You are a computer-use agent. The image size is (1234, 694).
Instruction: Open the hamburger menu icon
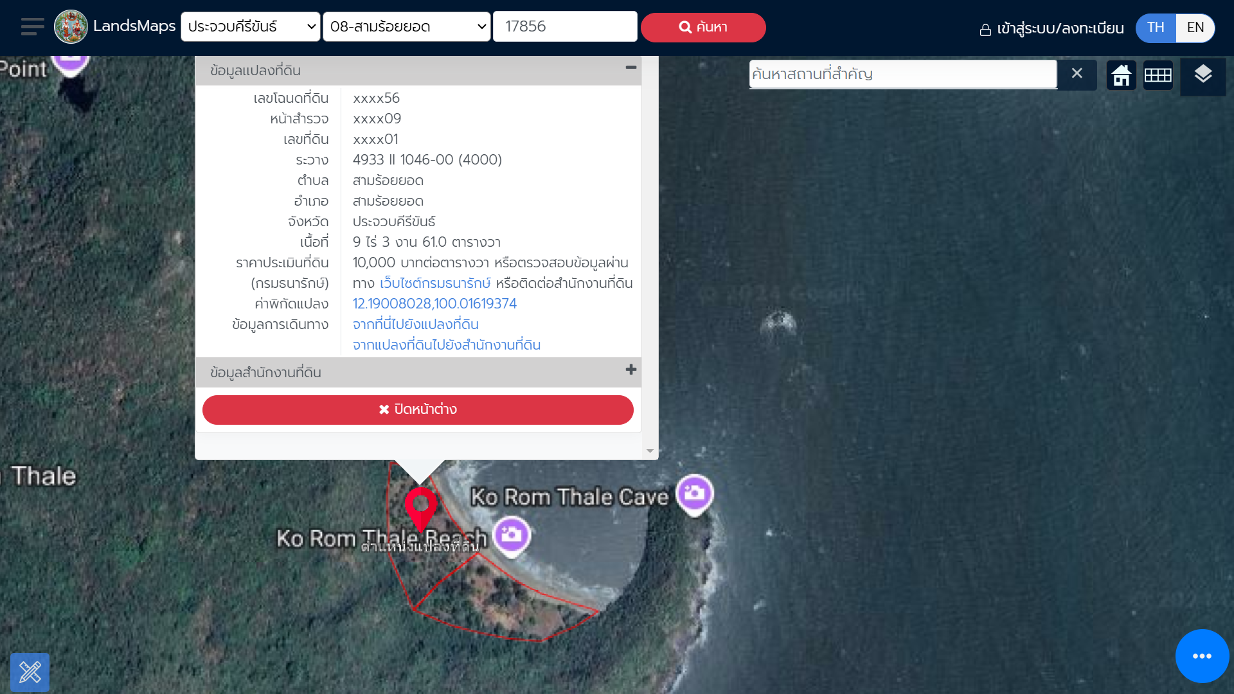32,27
